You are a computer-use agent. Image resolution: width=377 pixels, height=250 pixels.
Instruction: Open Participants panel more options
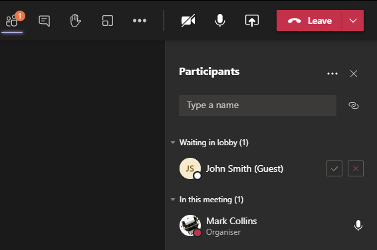click(x=332, y=74)
